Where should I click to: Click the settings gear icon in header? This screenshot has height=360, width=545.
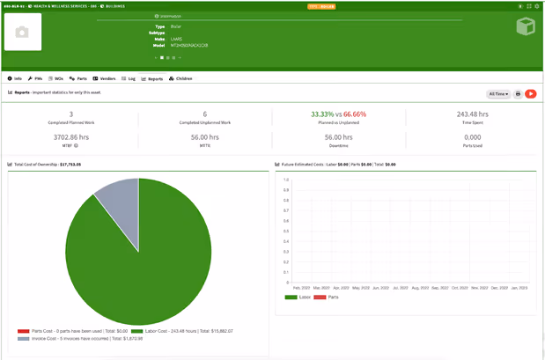(537, 6)
